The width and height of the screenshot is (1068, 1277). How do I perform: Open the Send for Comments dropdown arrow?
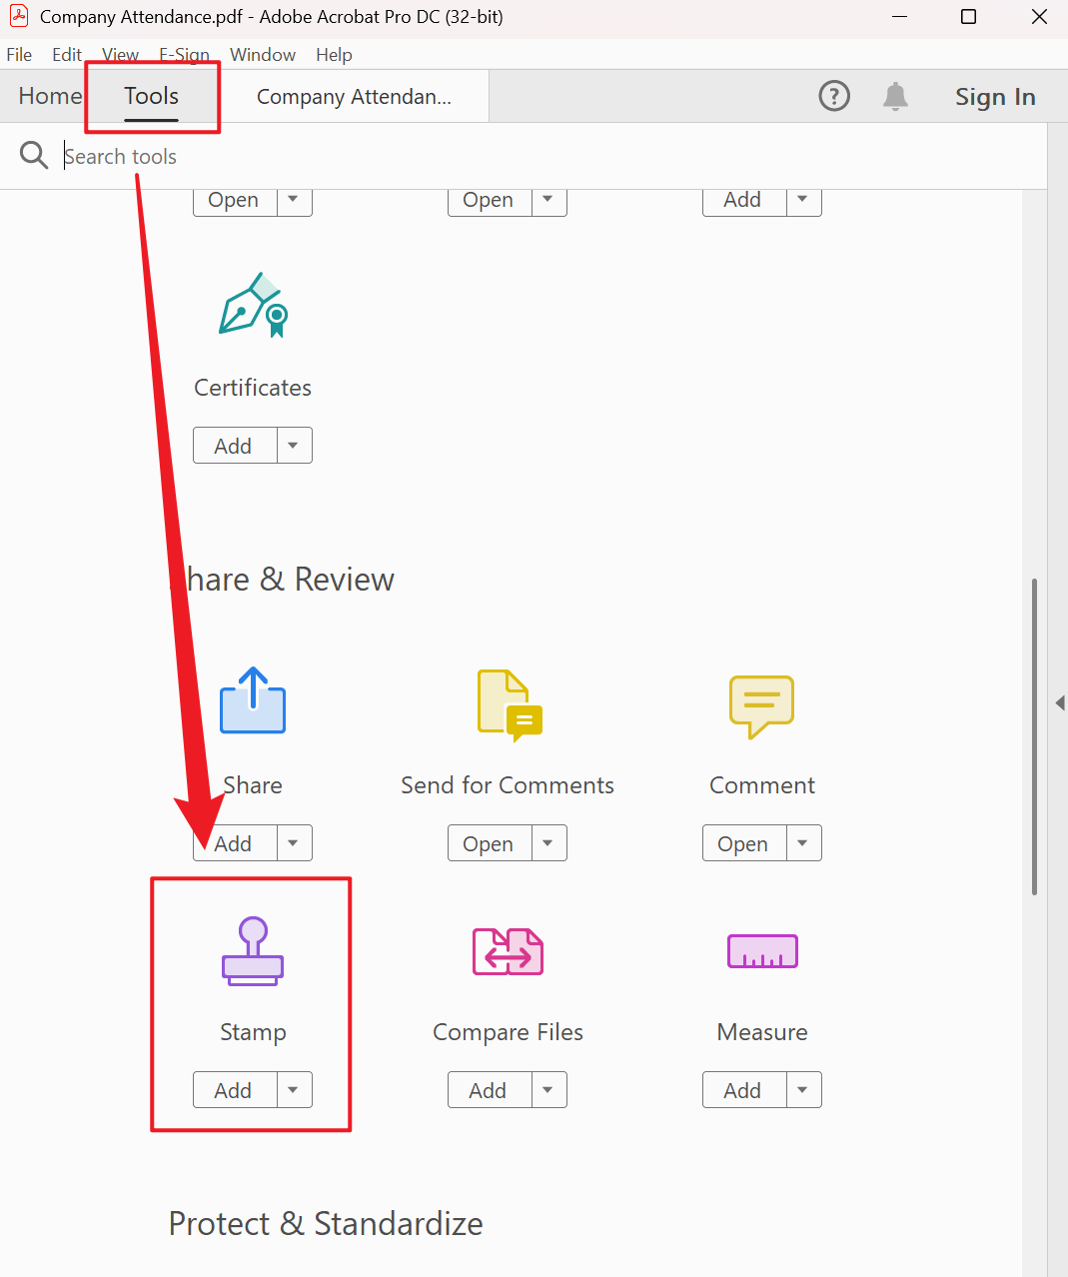coord(548,843)
